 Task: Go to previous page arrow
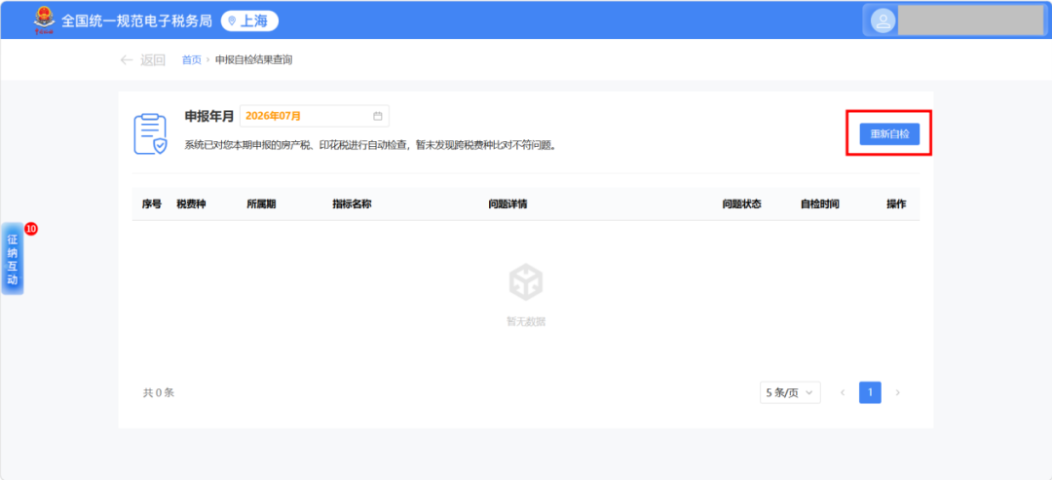click(x=843, y=392)
